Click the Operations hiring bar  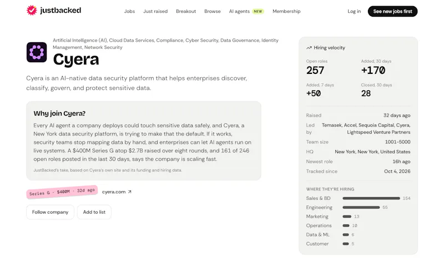(346, 225)
